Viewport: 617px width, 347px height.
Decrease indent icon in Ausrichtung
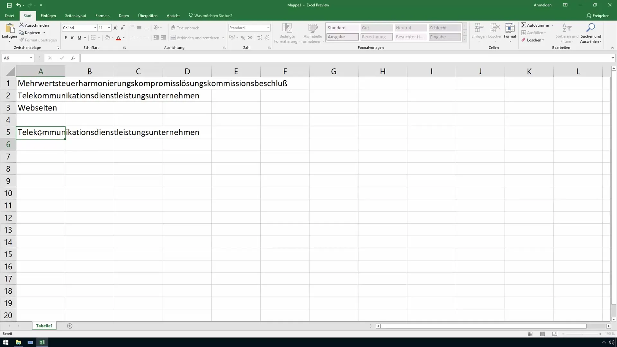tap(156, 38)
